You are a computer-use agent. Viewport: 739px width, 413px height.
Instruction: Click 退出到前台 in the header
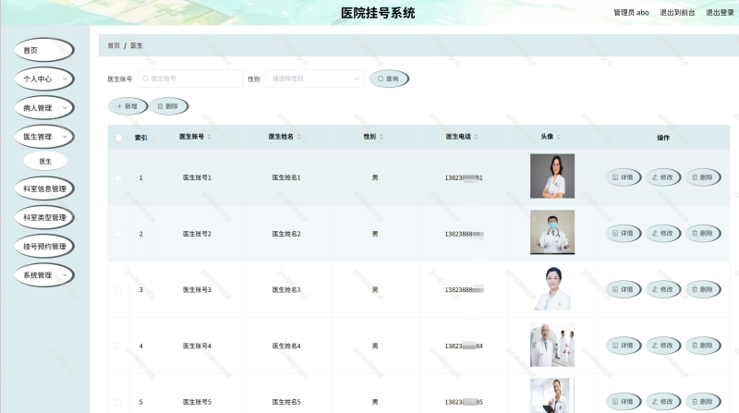(677, 13)
